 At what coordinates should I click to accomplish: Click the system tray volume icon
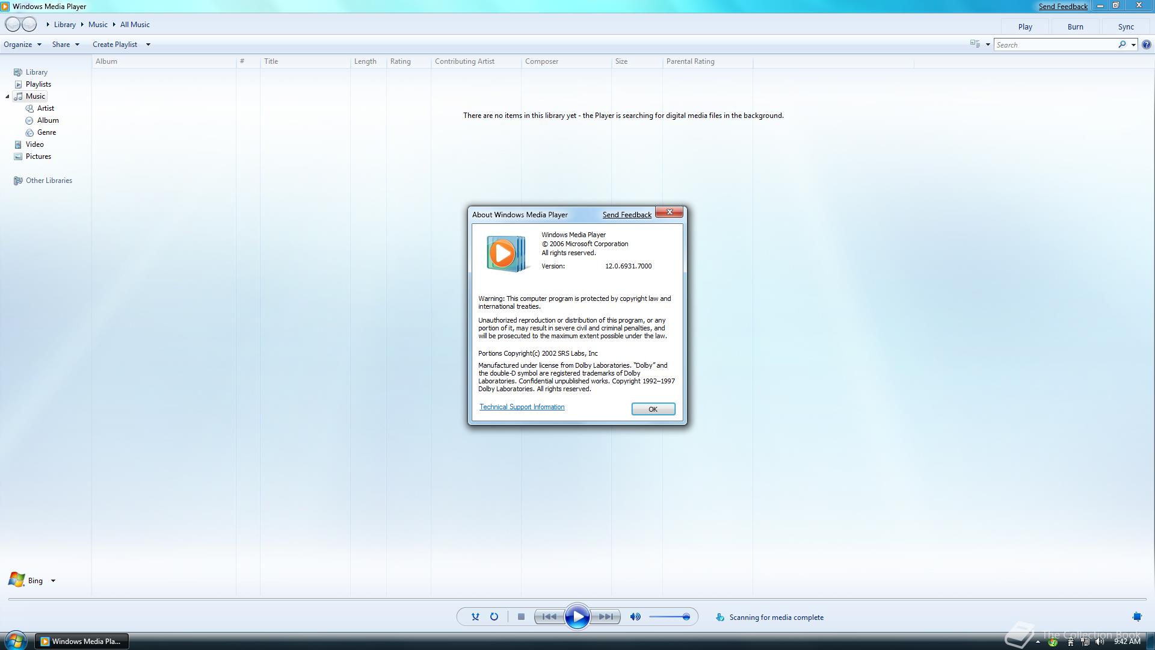(x=1100, y=642)
